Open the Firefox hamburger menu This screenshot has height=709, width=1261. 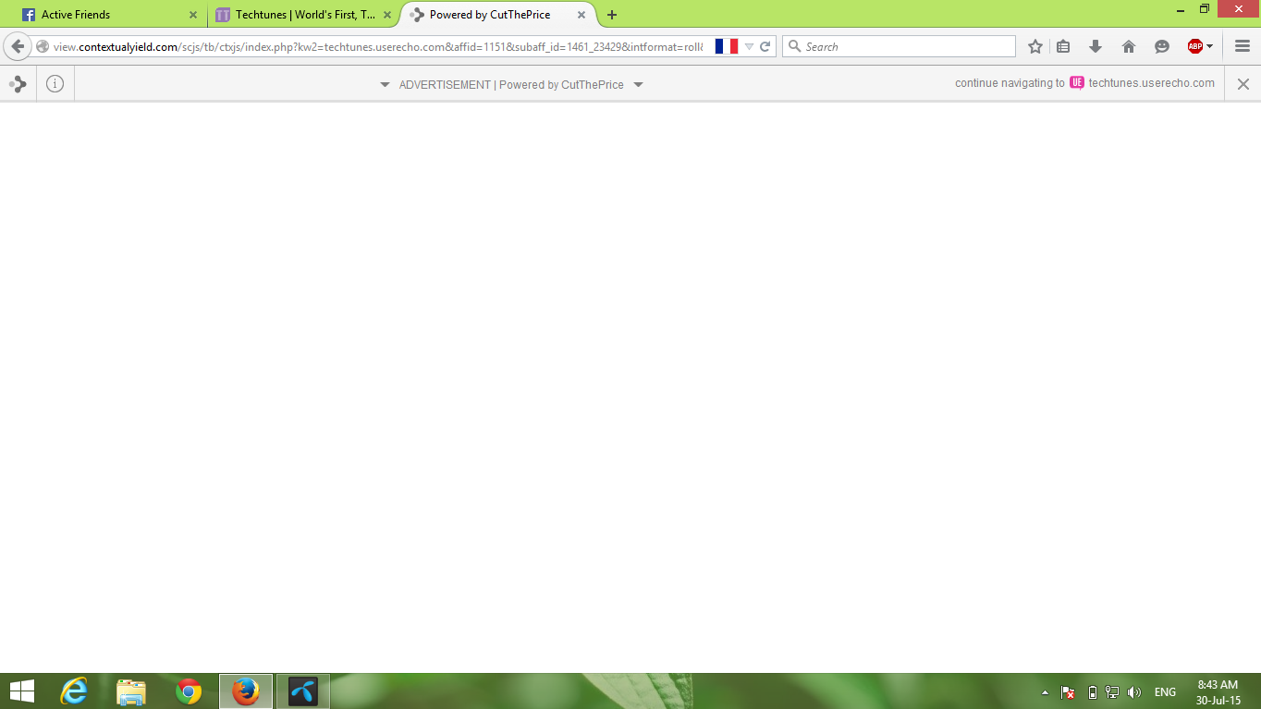point(1243,46)
